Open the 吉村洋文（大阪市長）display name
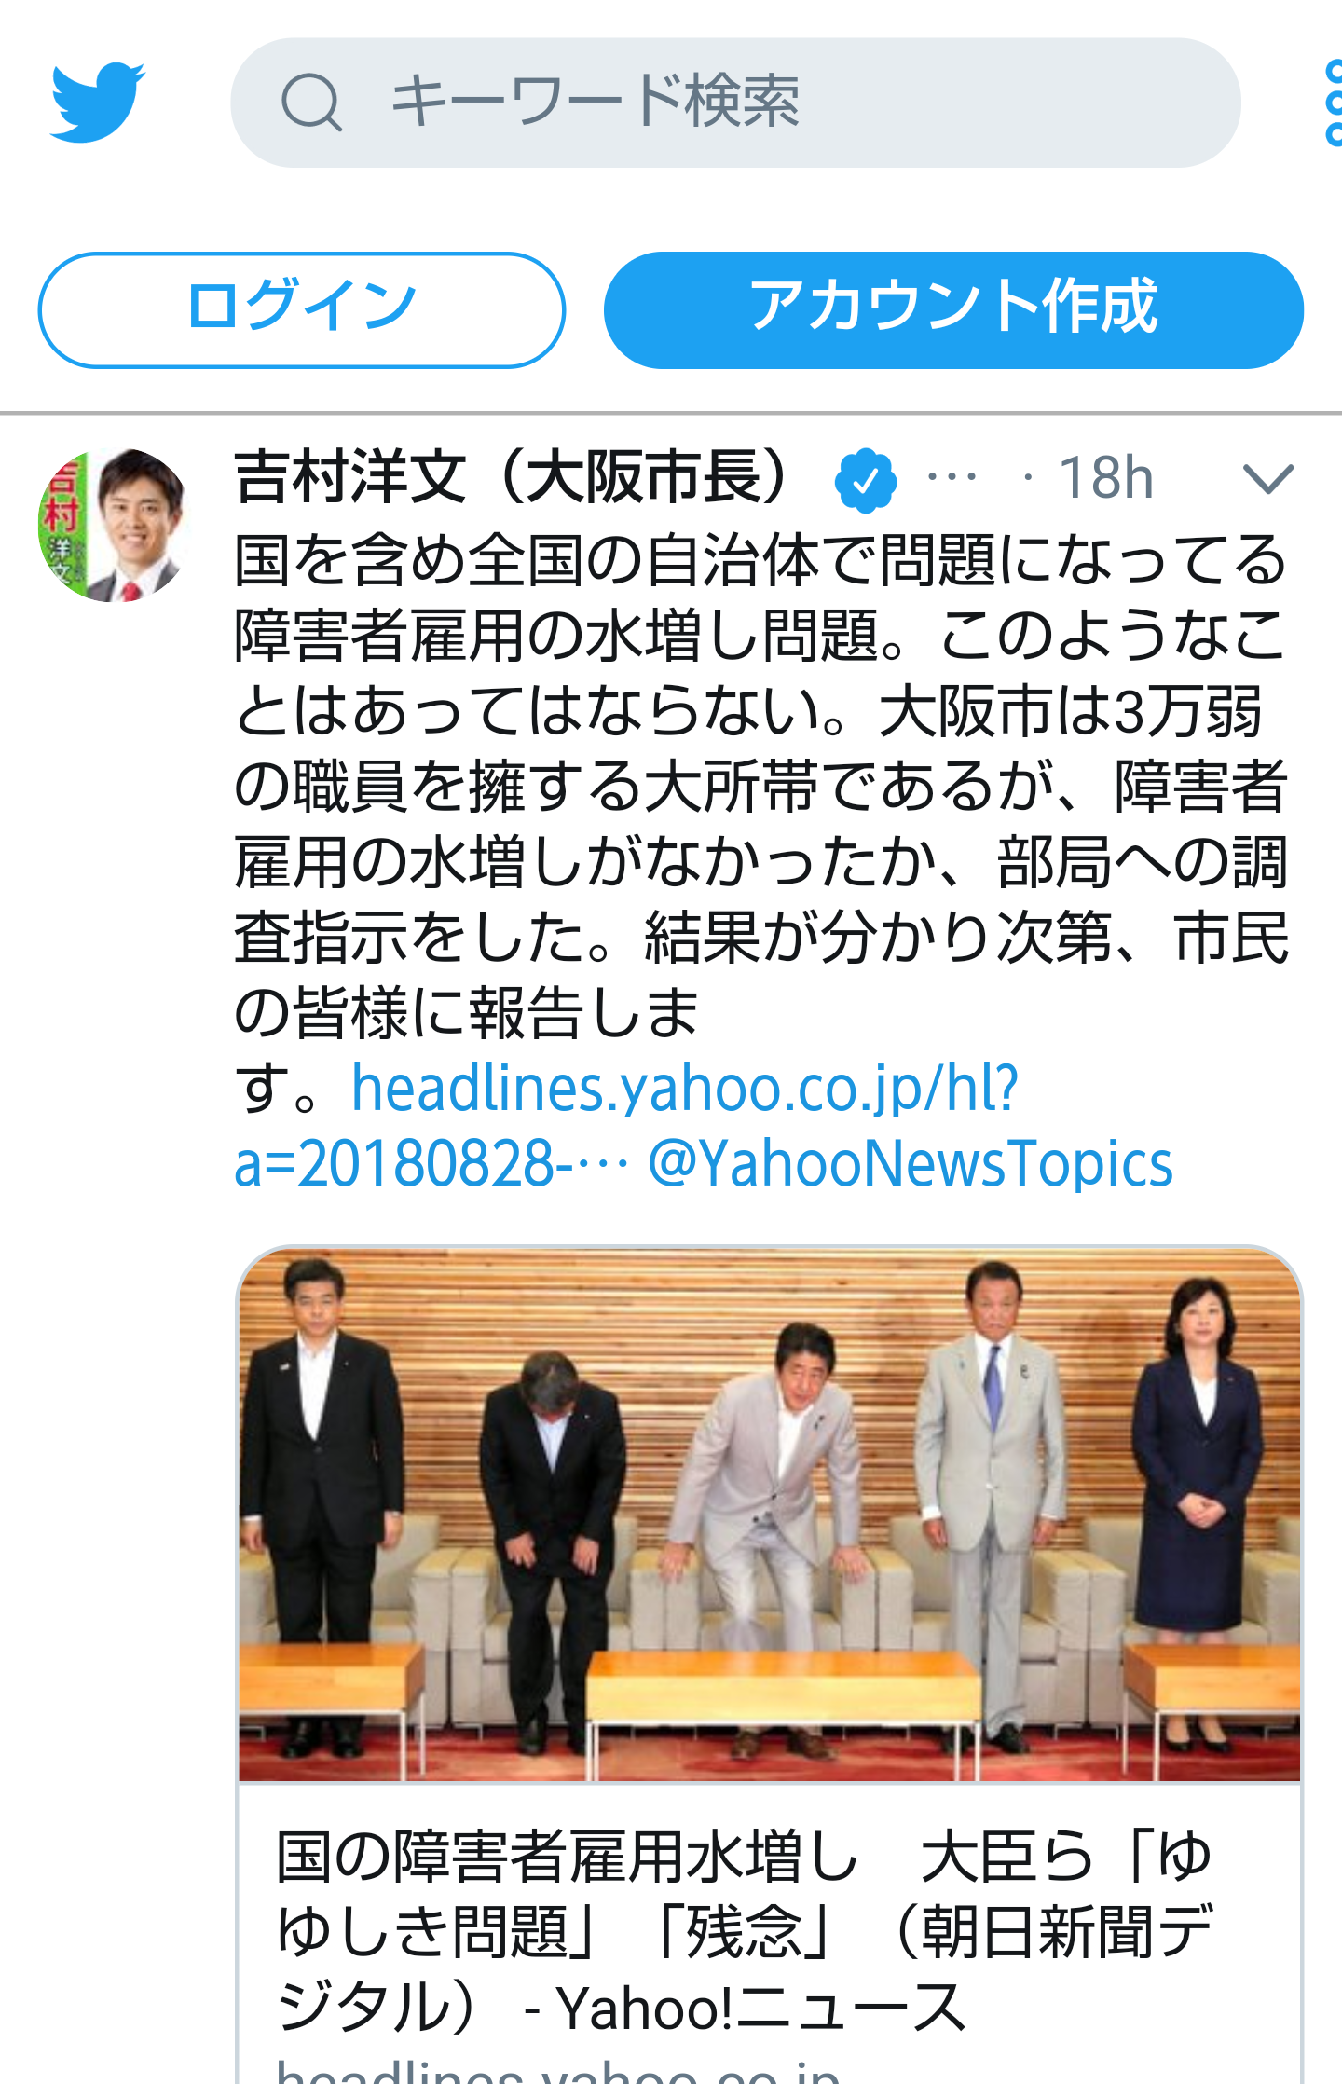The image size is (1342, 2084). [x=513, y=478]
